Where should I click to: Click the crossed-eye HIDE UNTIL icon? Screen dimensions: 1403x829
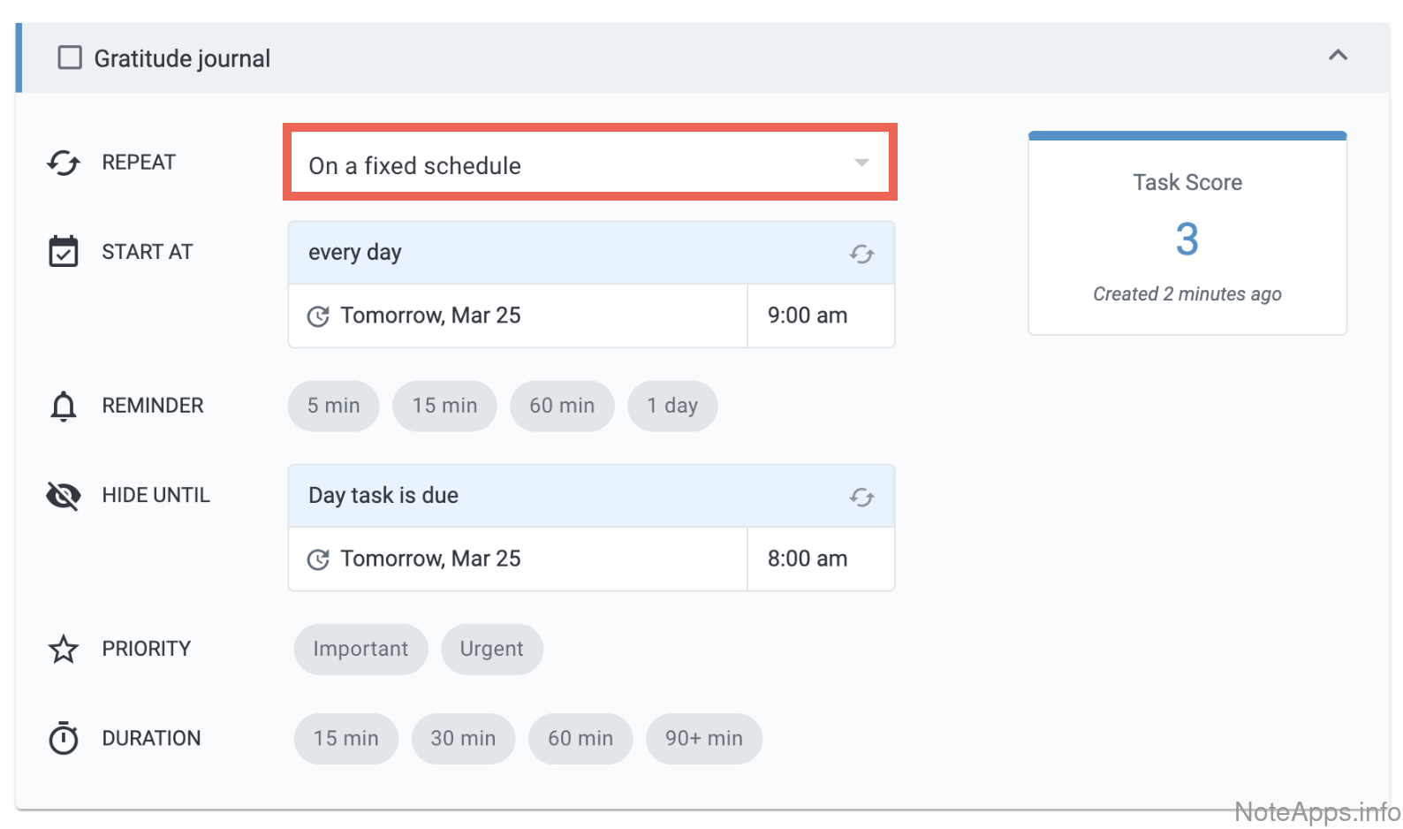click(64, 496)
